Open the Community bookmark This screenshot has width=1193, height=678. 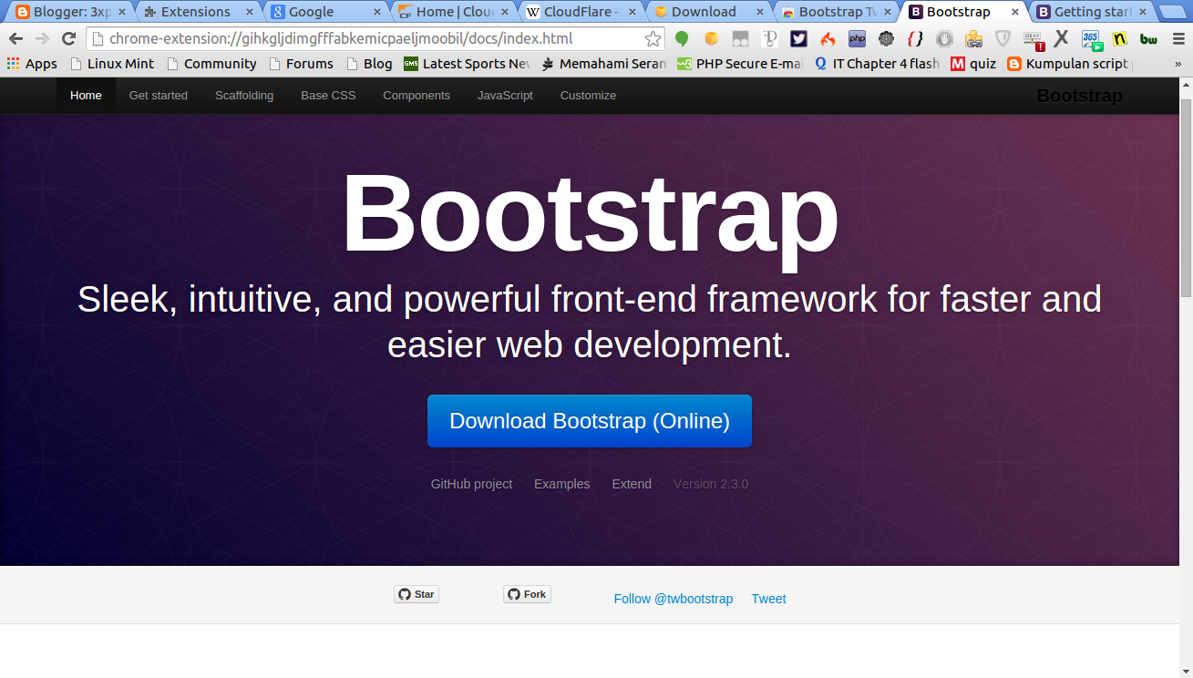pos(211,64)
